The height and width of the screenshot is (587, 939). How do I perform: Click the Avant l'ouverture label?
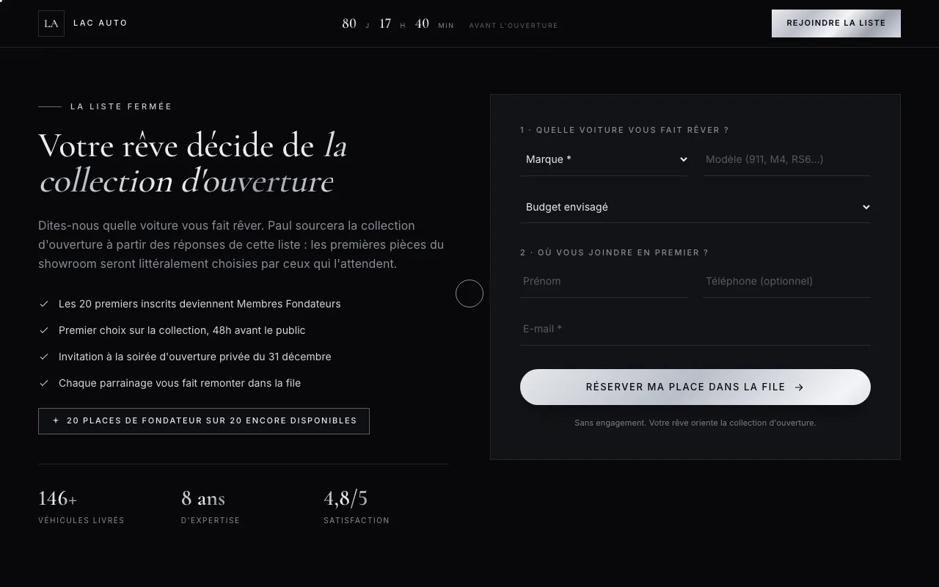click(514, 26)
